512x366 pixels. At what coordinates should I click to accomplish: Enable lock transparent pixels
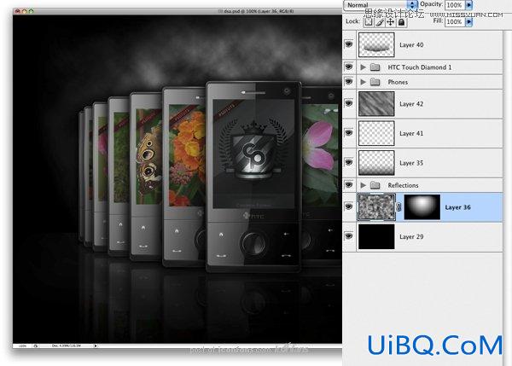369,22
